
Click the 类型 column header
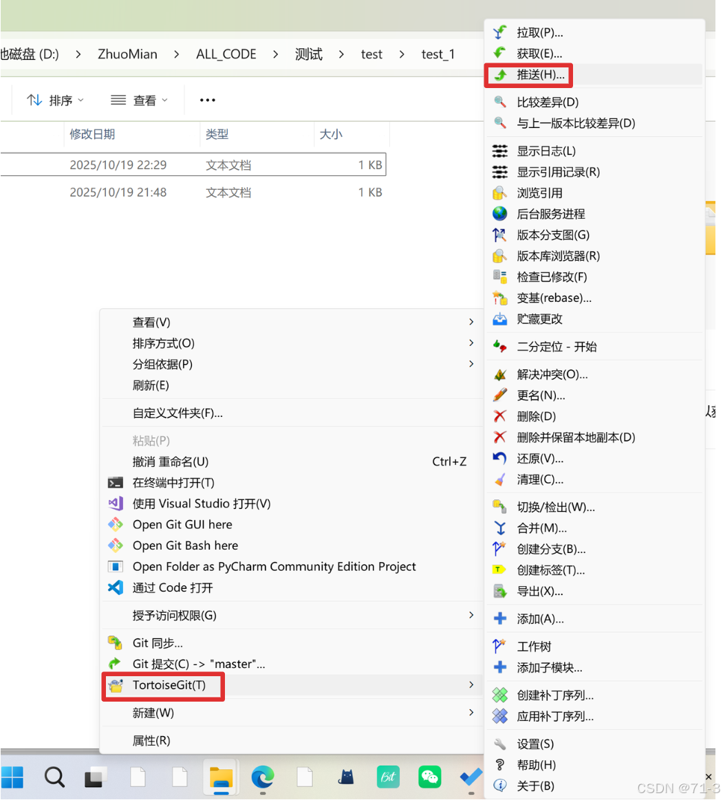(x=217, y=134)
